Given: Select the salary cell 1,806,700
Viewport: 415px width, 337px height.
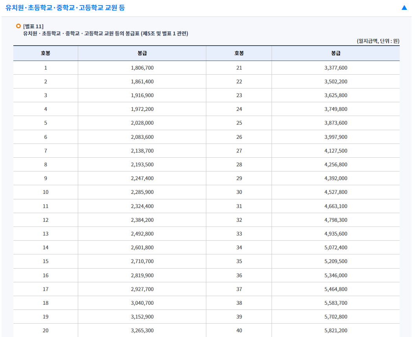Looking at the screenshot, I should point(142,68).
